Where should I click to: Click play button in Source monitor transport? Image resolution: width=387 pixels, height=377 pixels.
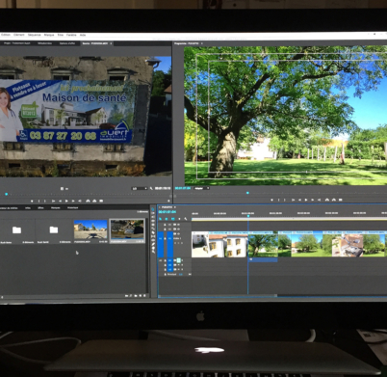tap(66, 202)
